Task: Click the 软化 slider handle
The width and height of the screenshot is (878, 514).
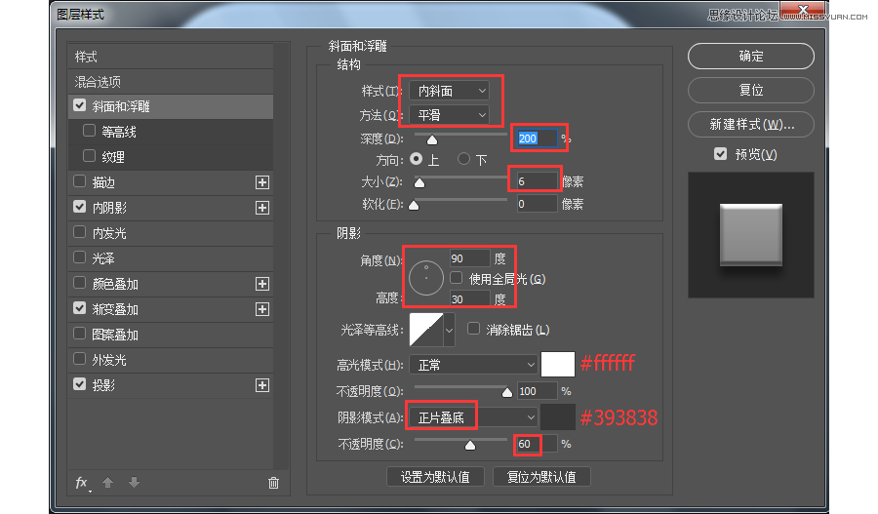Action: click(414, 206)
